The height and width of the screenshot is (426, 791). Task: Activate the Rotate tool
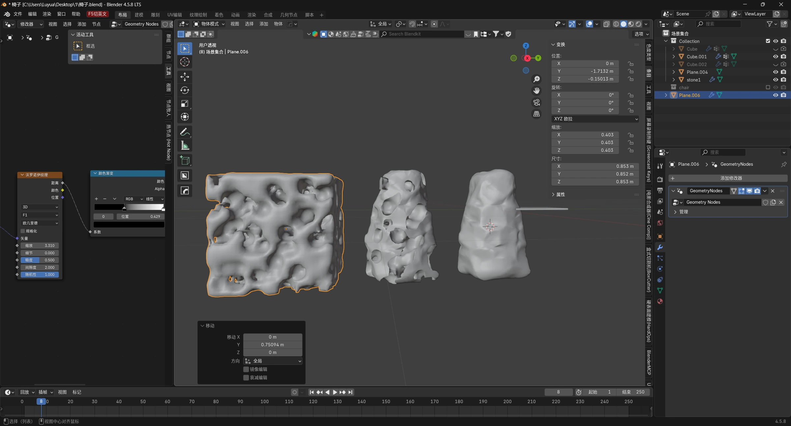pos(185,90)
